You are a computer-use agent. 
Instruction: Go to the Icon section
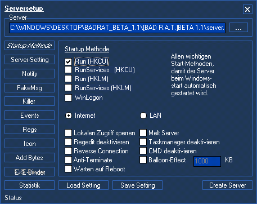pos(30,144)
